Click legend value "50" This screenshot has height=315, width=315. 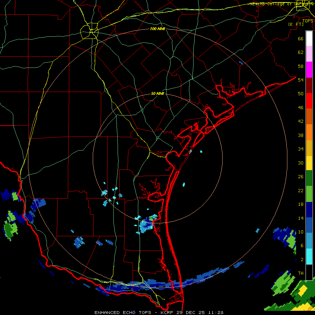(x=301, y=93)
